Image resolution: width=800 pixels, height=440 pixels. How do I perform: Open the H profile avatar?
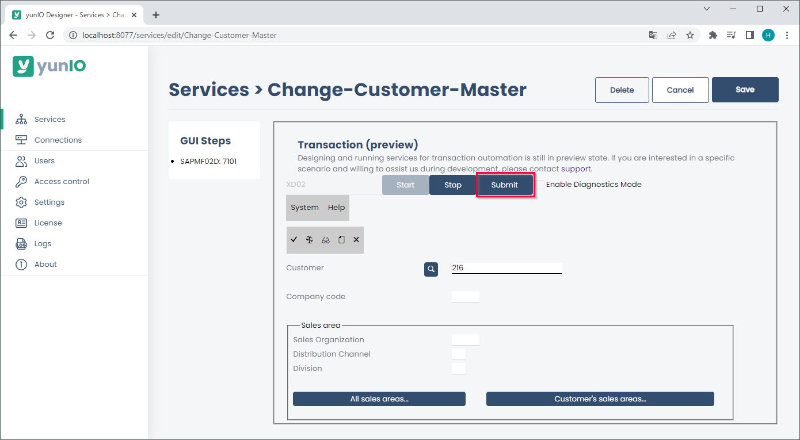(x=768, y=35)
